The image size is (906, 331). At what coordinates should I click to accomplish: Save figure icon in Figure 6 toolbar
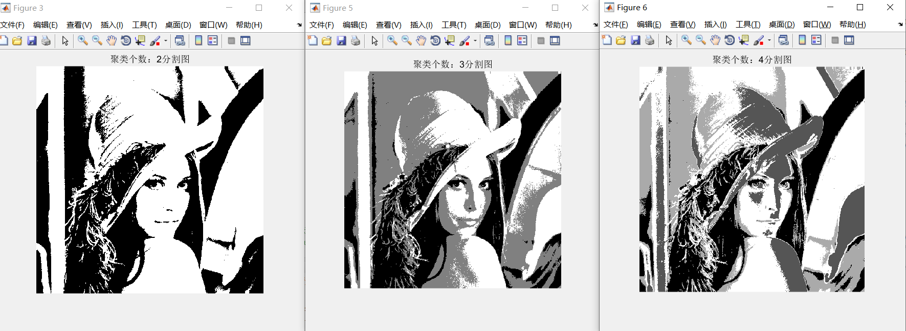tap(635, 40)
